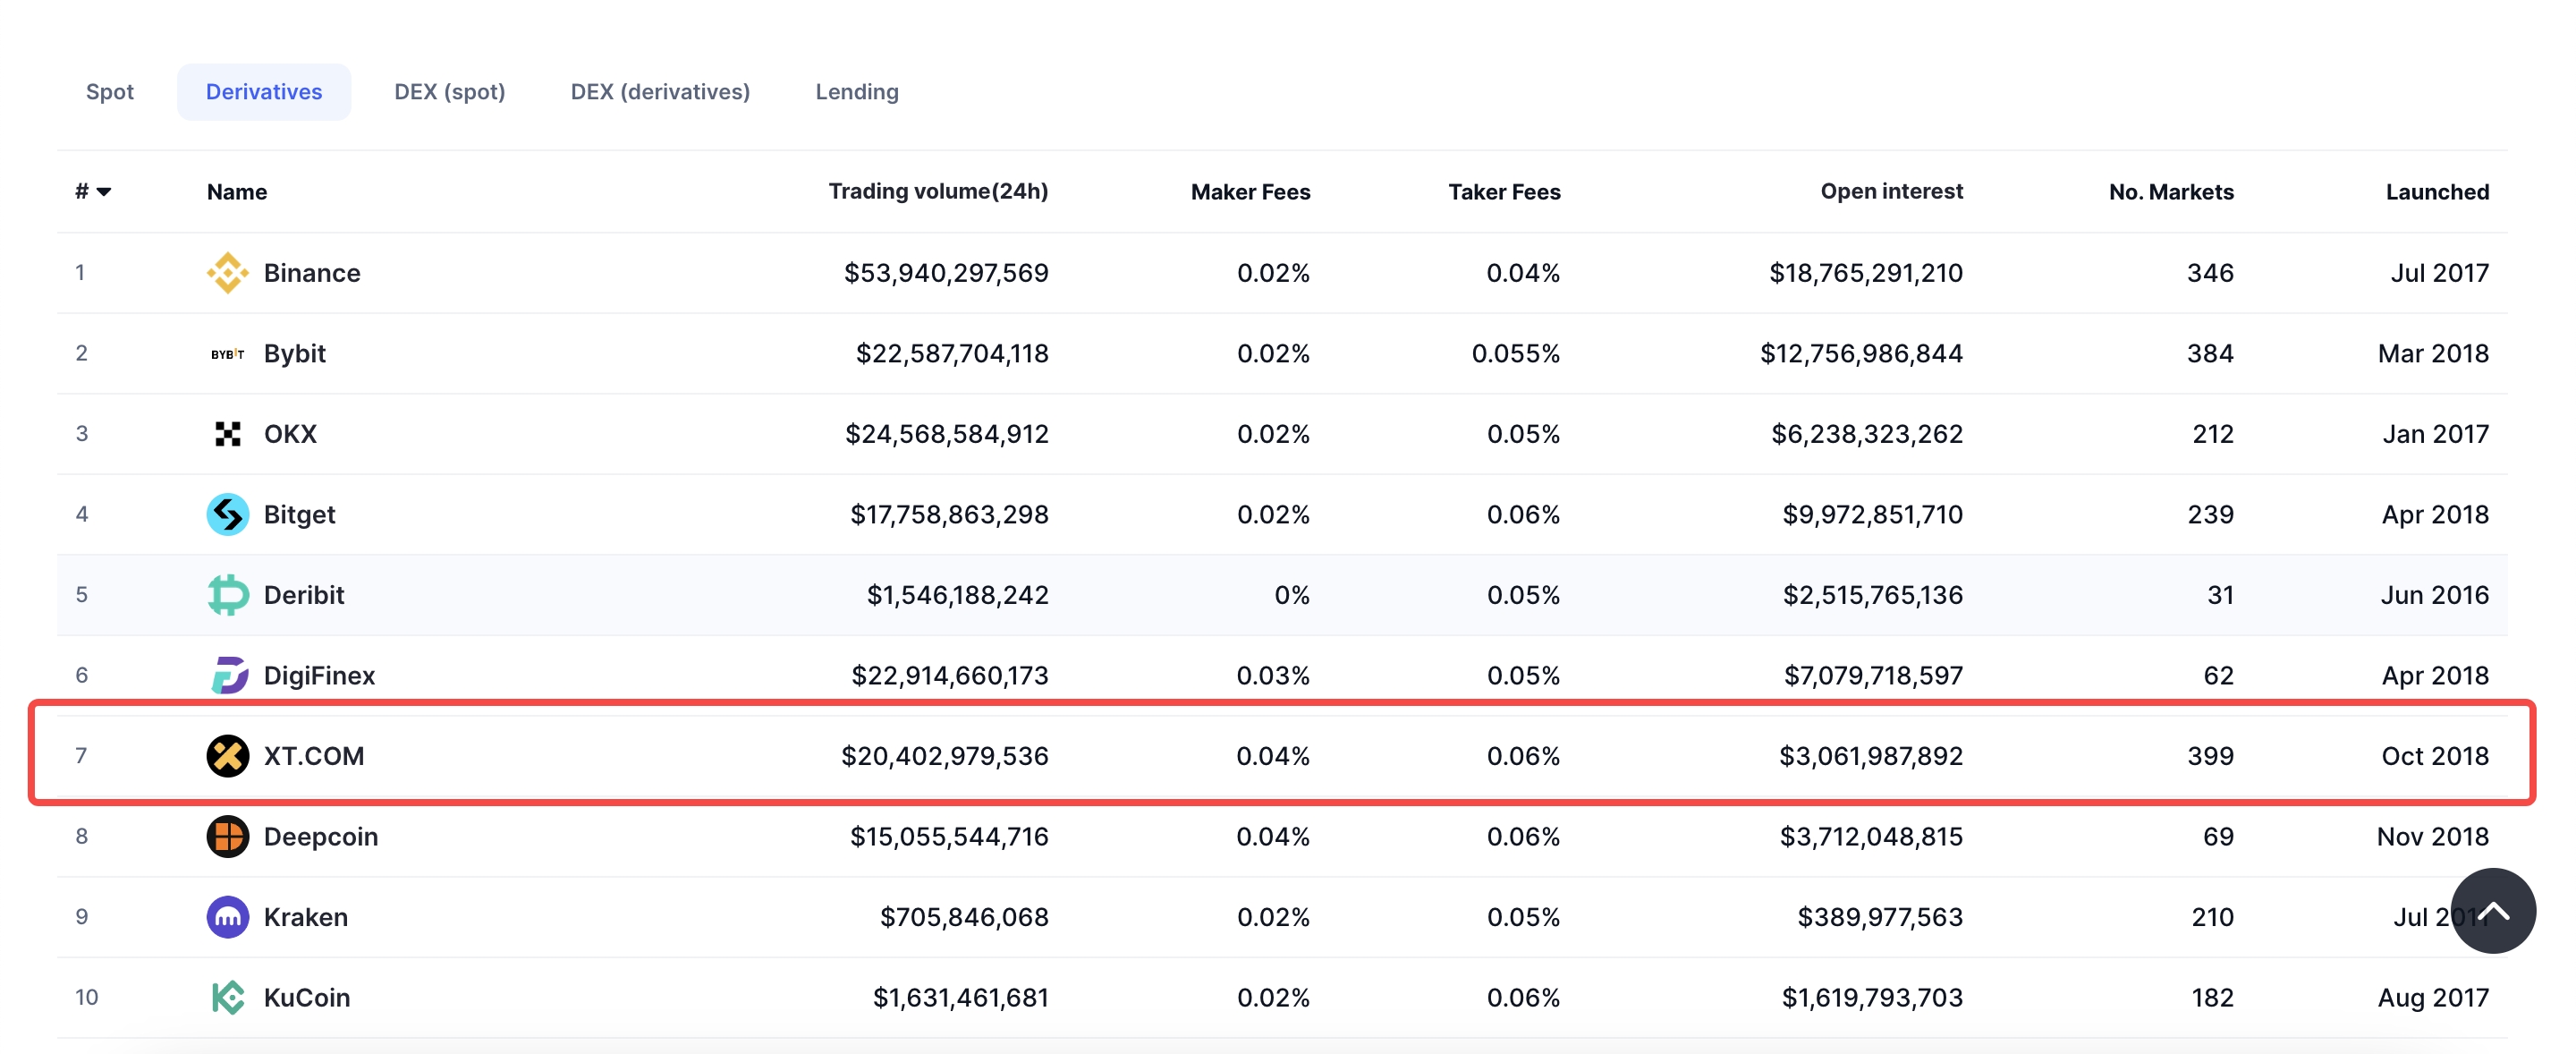Screen dimensions: 2576x1054
Task: Click the OKX logo icon
Action: [x=227, y=434]
